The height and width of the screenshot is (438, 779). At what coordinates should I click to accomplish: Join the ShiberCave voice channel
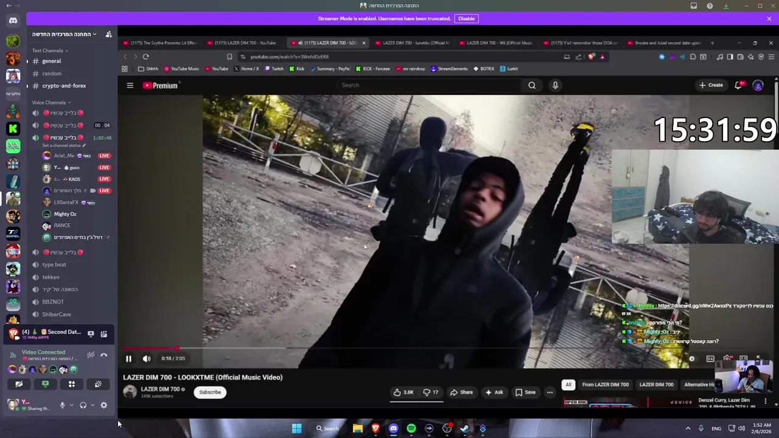pos(71,315)
